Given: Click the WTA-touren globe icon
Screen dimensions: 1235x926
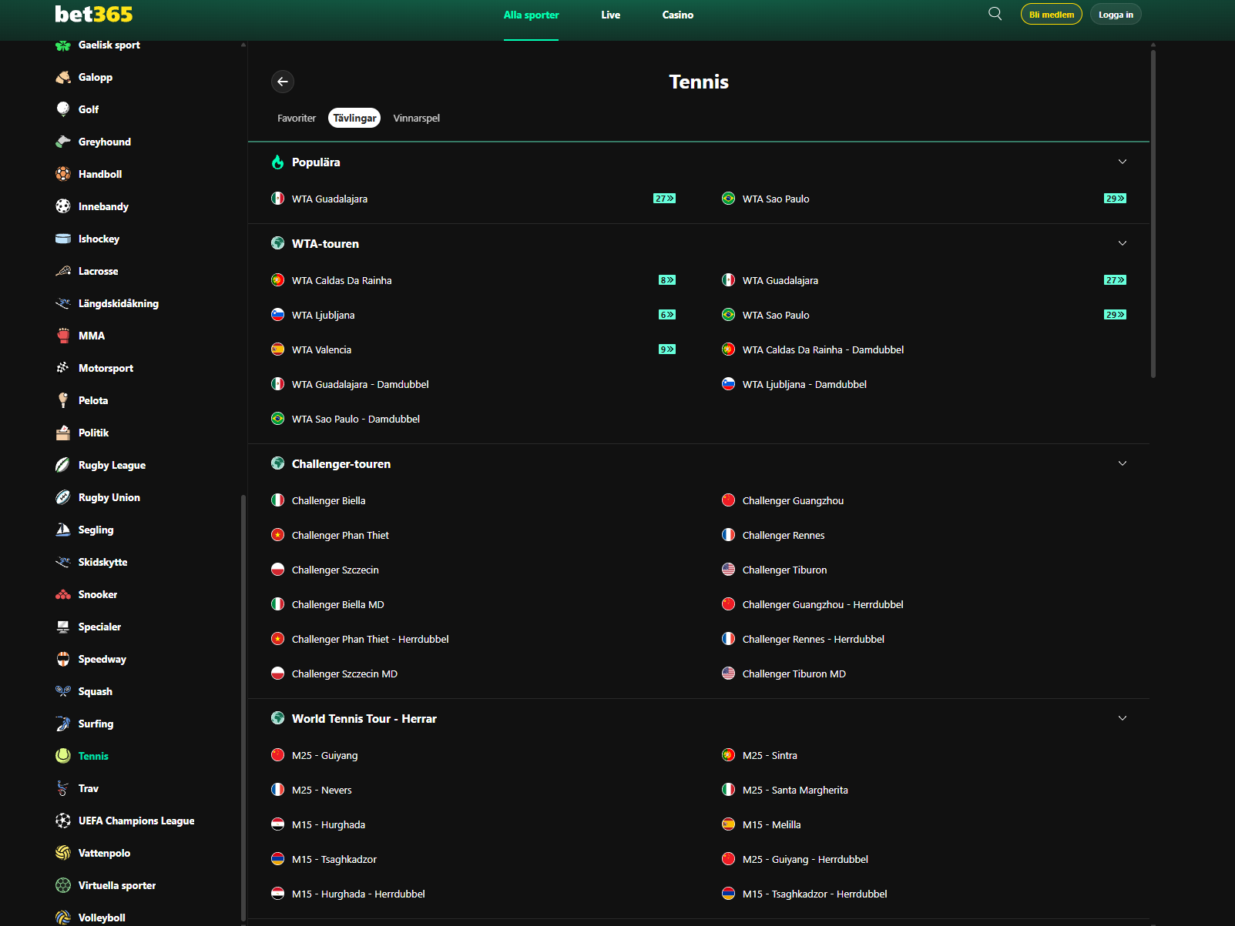Looking at the screenshot, I should [277, 243].
